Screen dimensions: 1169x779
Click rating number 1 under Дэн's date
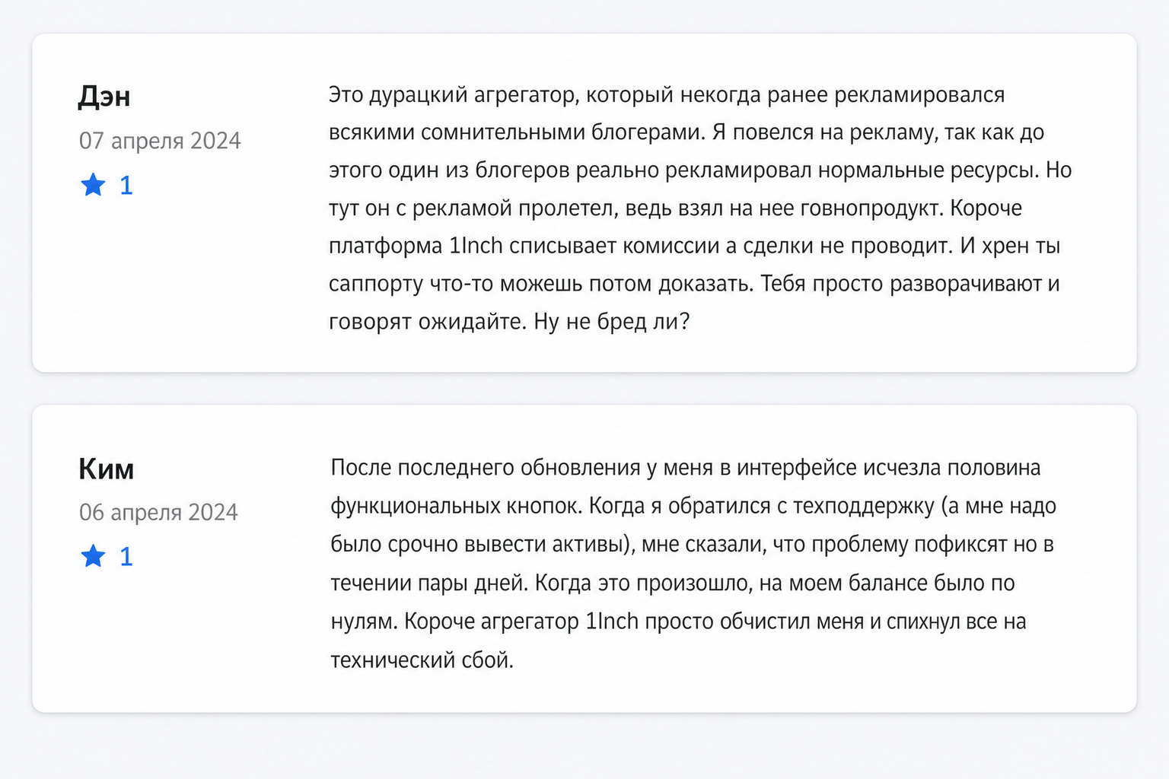126,186
